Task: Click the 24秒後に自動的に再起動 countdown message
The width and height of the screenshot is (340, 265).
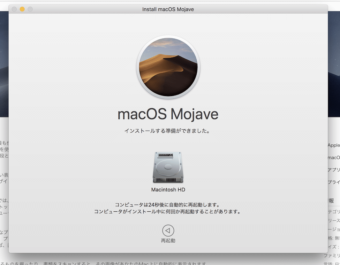Action: (168, 205)
